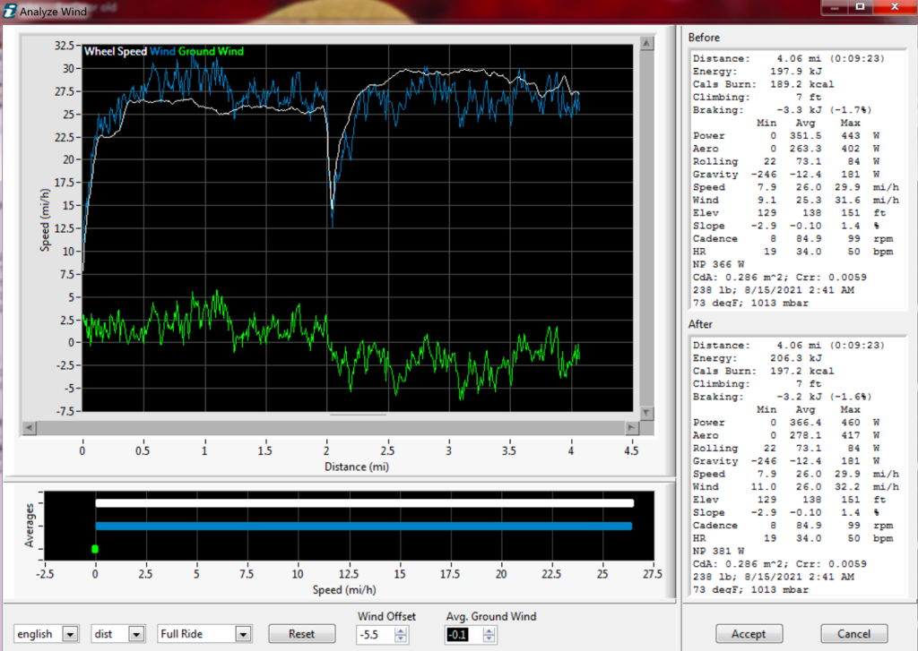Increase the Wind Offset with up arrow

401,630
